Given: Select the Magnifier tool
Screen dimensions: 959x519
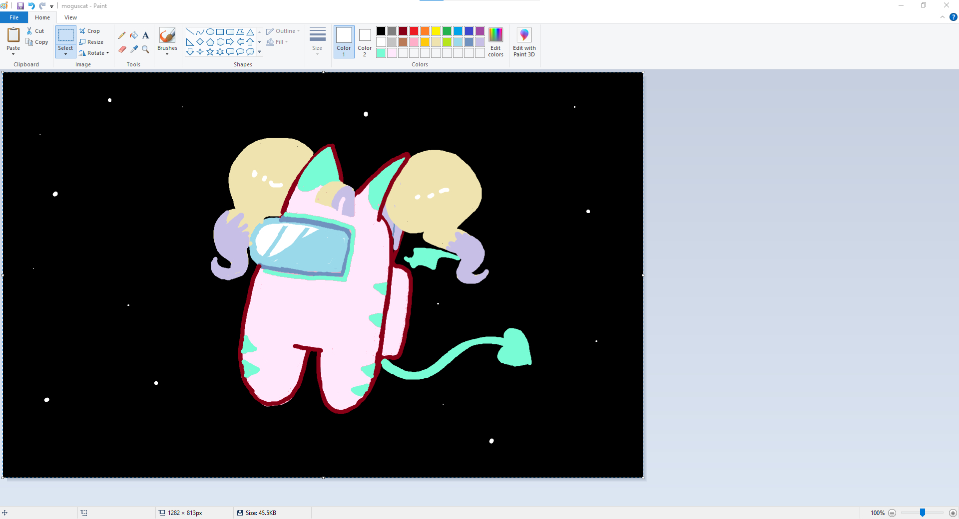Looking at the screenshot, I should (145, 49).
